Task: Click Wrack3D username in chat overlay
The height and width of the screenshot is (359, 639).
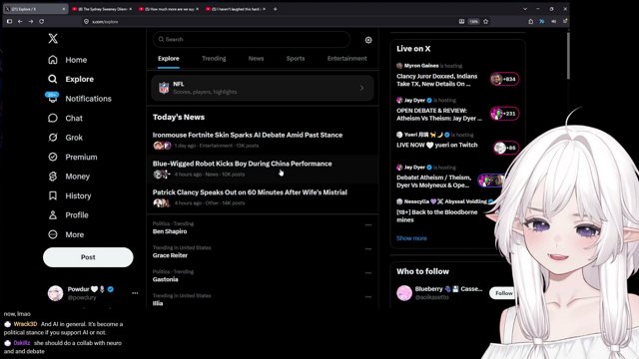Action: [25, 324]
